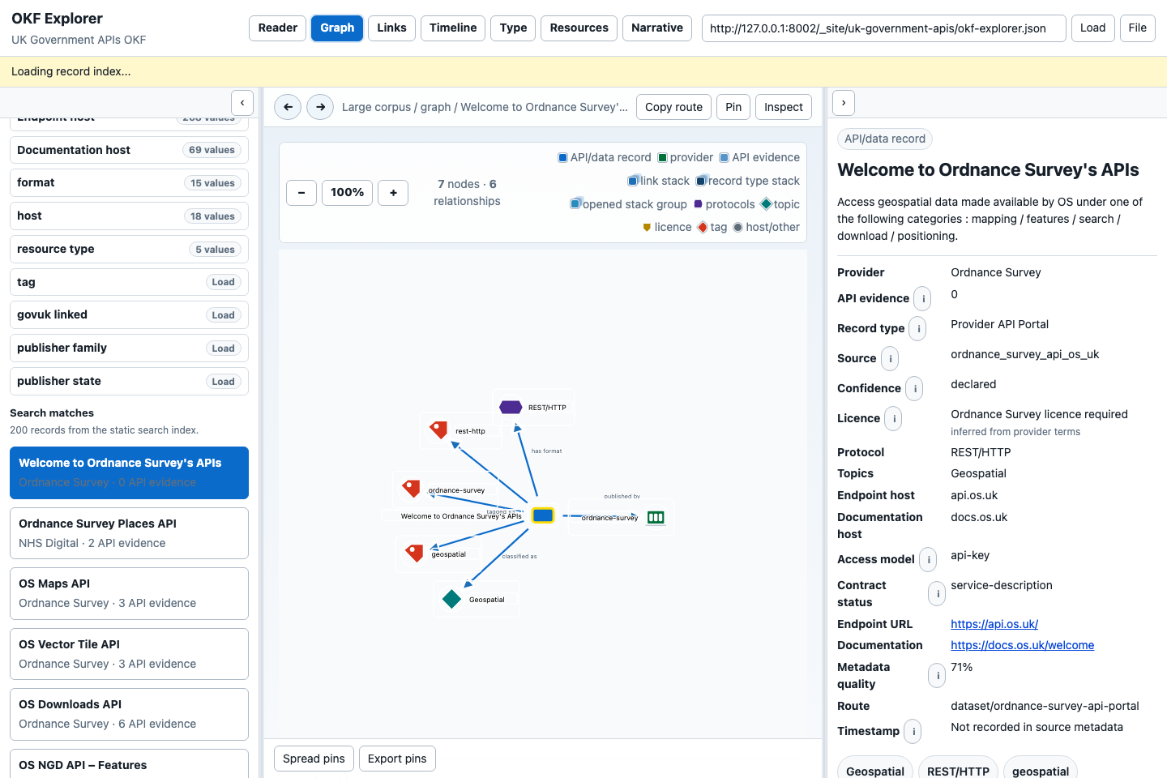Expand the format facet
Image resolution: width=1167 pixels, height=778 pixels.
click(x=130, y=183)
